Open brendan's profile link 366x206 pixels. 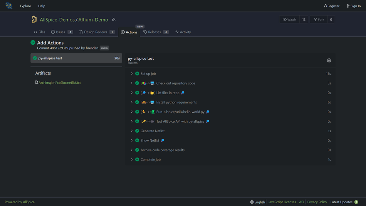tap(92, 48)
